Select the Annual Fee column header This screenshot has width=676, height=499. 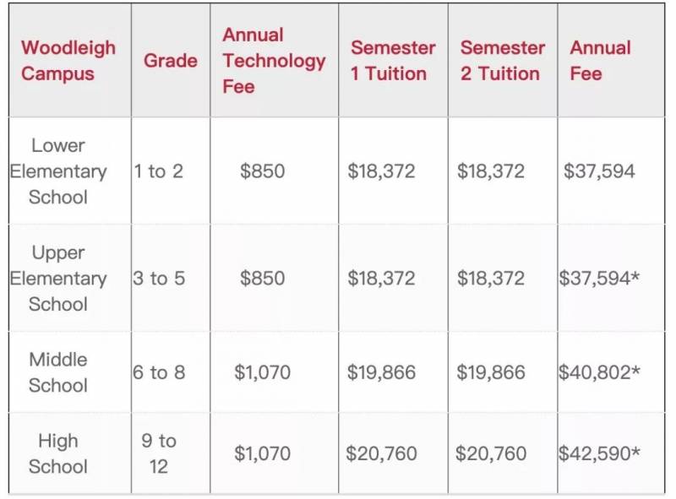[x=600, y=61]
